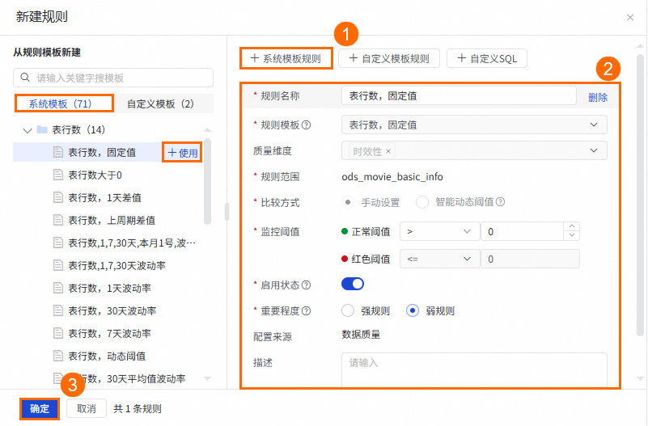Image resolution: width=648 pixels, height=426 pixels.
Task: Switch to 系统模板 (71) tab
Action: pyautogui.click(x=64, y=103)
